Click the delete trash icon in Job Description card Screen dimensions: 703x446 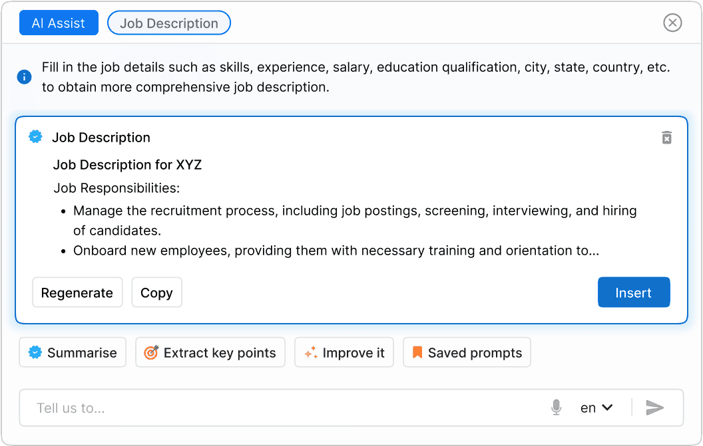[x=666, y=138]
